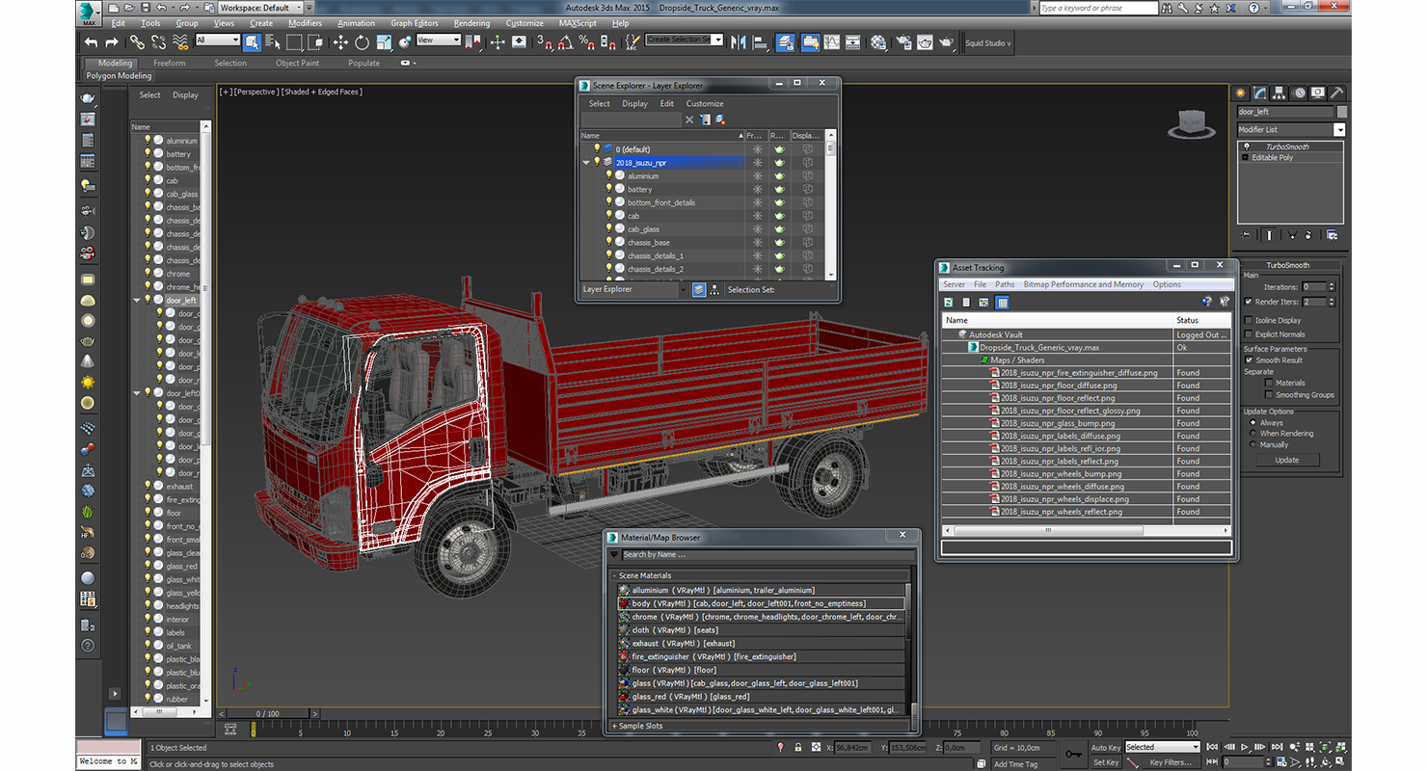Choose the Select and Rotate tool
Screen dimensions: 1427x771
point(362,42)
